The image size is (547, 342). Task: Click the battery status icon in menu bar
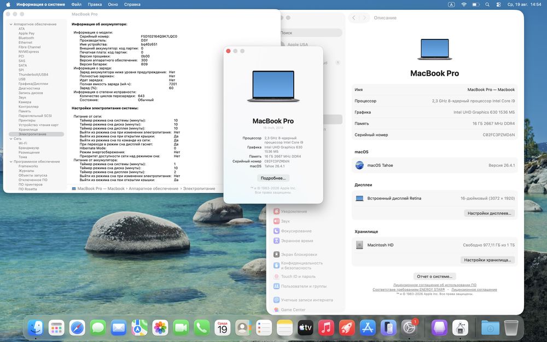475,4
